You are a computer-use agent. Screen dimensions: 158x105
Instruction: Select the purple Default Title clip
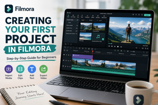pos(82,57)
